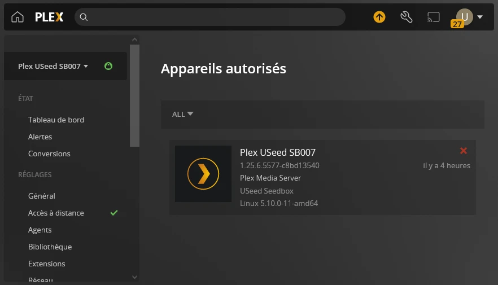Open Agents settings
This screenshot has height=285, width=498.
(40, 230)
